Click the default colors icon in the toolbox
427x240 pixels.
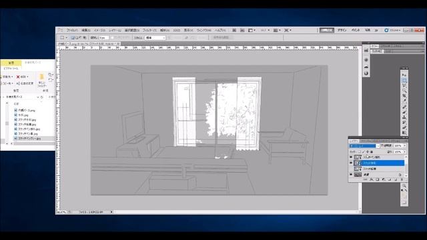(402, 191)
